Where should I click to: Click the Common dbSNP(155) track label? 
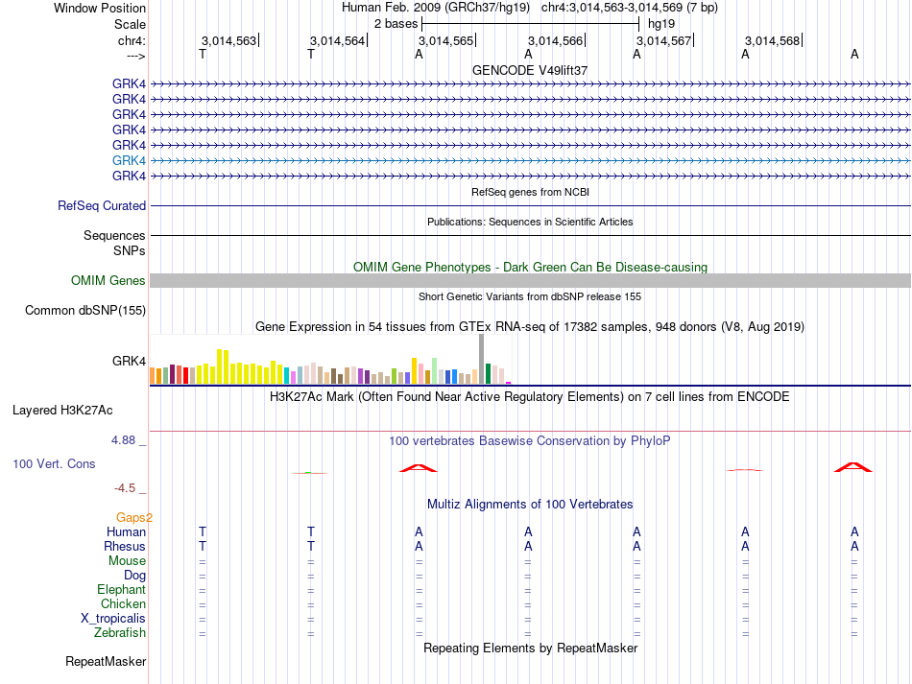(84, 310)
